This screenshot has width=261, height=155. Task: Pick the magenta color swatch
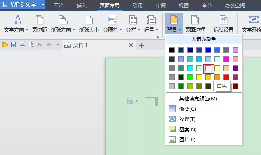tap(226, 59)
